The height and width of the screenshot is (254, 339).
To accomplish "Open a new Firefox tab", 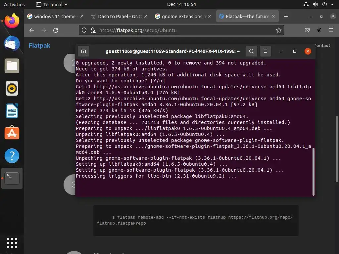I will click(x=286, y=17).
